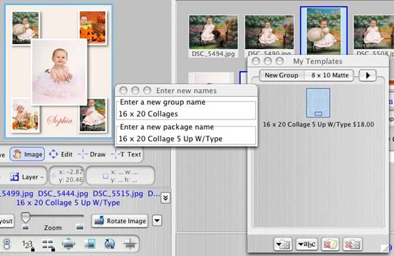
Task: Click the DSC_5444.jpg file name link
Action: tap(63, 193)
